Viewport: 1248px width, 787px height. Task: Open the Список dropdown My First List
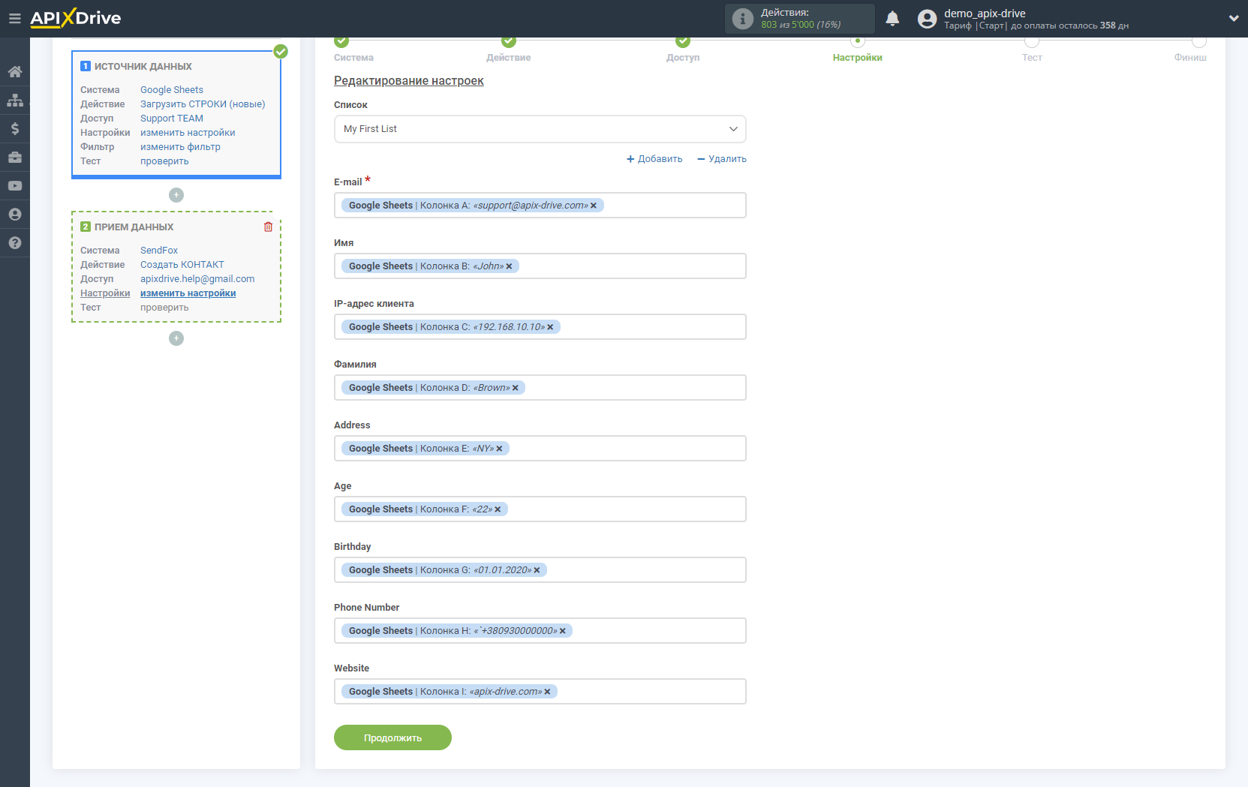coord(540,129)
